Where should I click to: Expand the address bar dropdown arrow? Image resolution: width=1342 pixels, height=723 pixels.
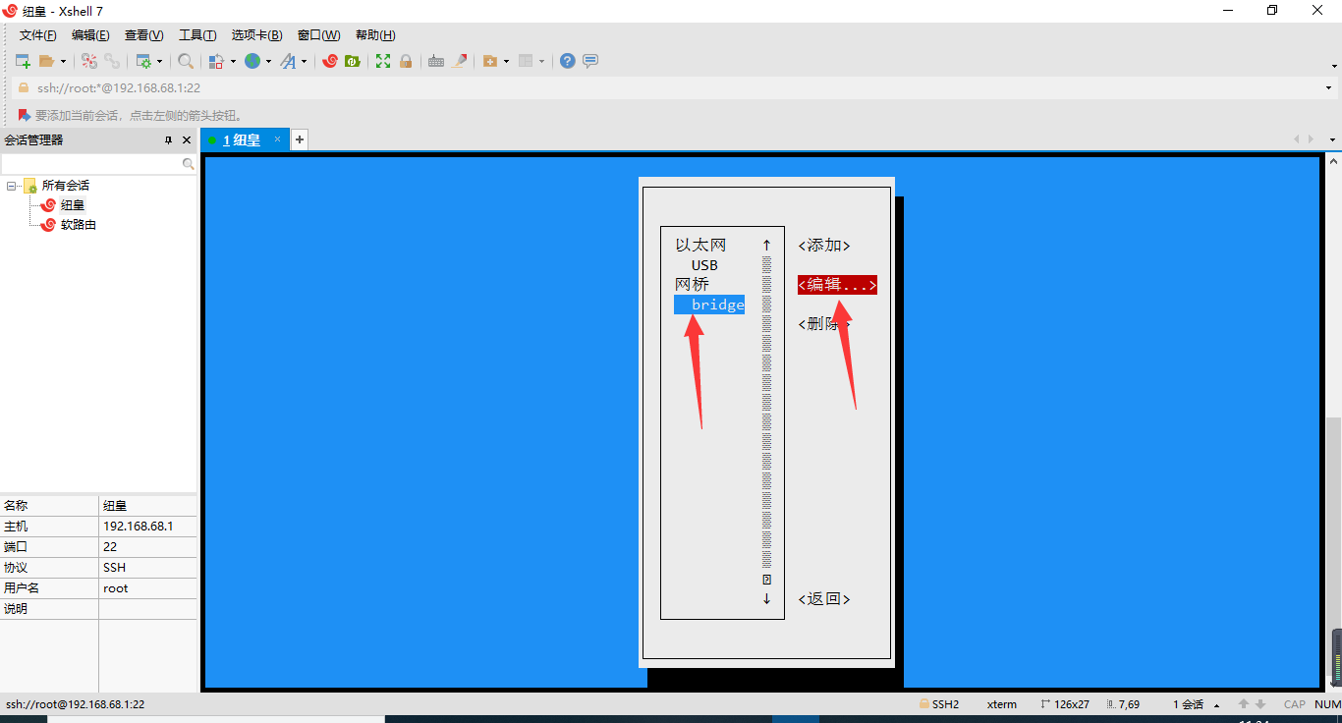click(x=1328, y=88)
